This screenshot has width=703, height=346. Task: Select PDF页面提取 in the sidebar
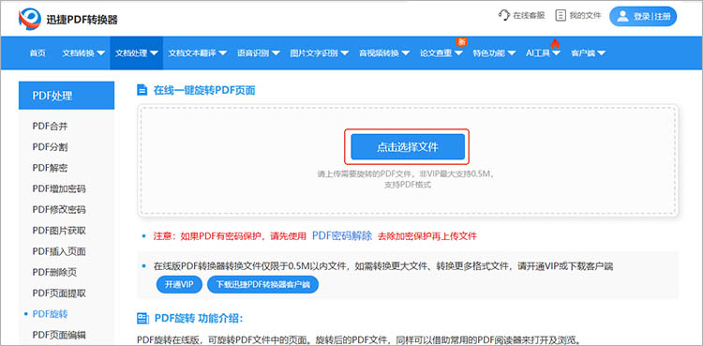click(59, 293)
